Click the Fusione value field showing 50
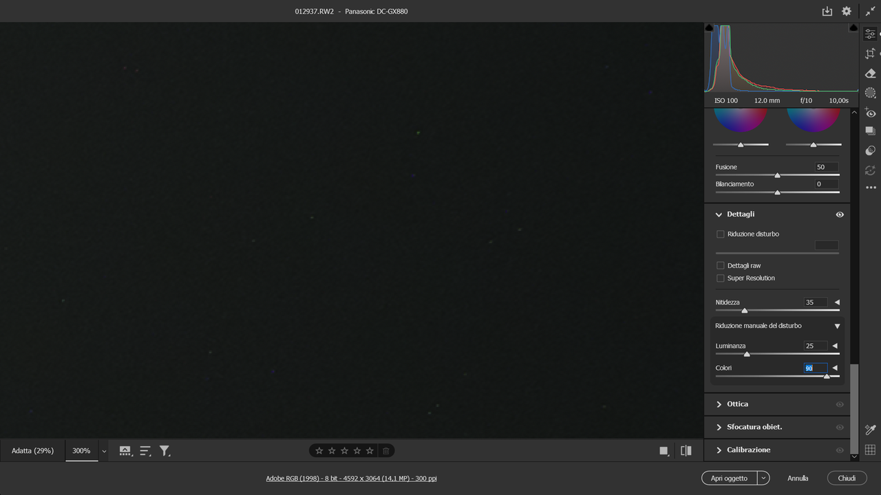The height and width of the screenshot is (495, 881). point(827,167)
